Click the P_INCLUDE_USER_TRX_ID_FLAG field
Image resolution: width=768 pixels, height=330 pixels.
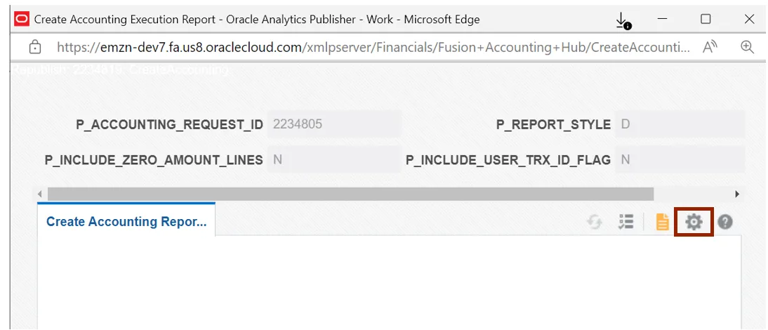click(x=679, y=159)
